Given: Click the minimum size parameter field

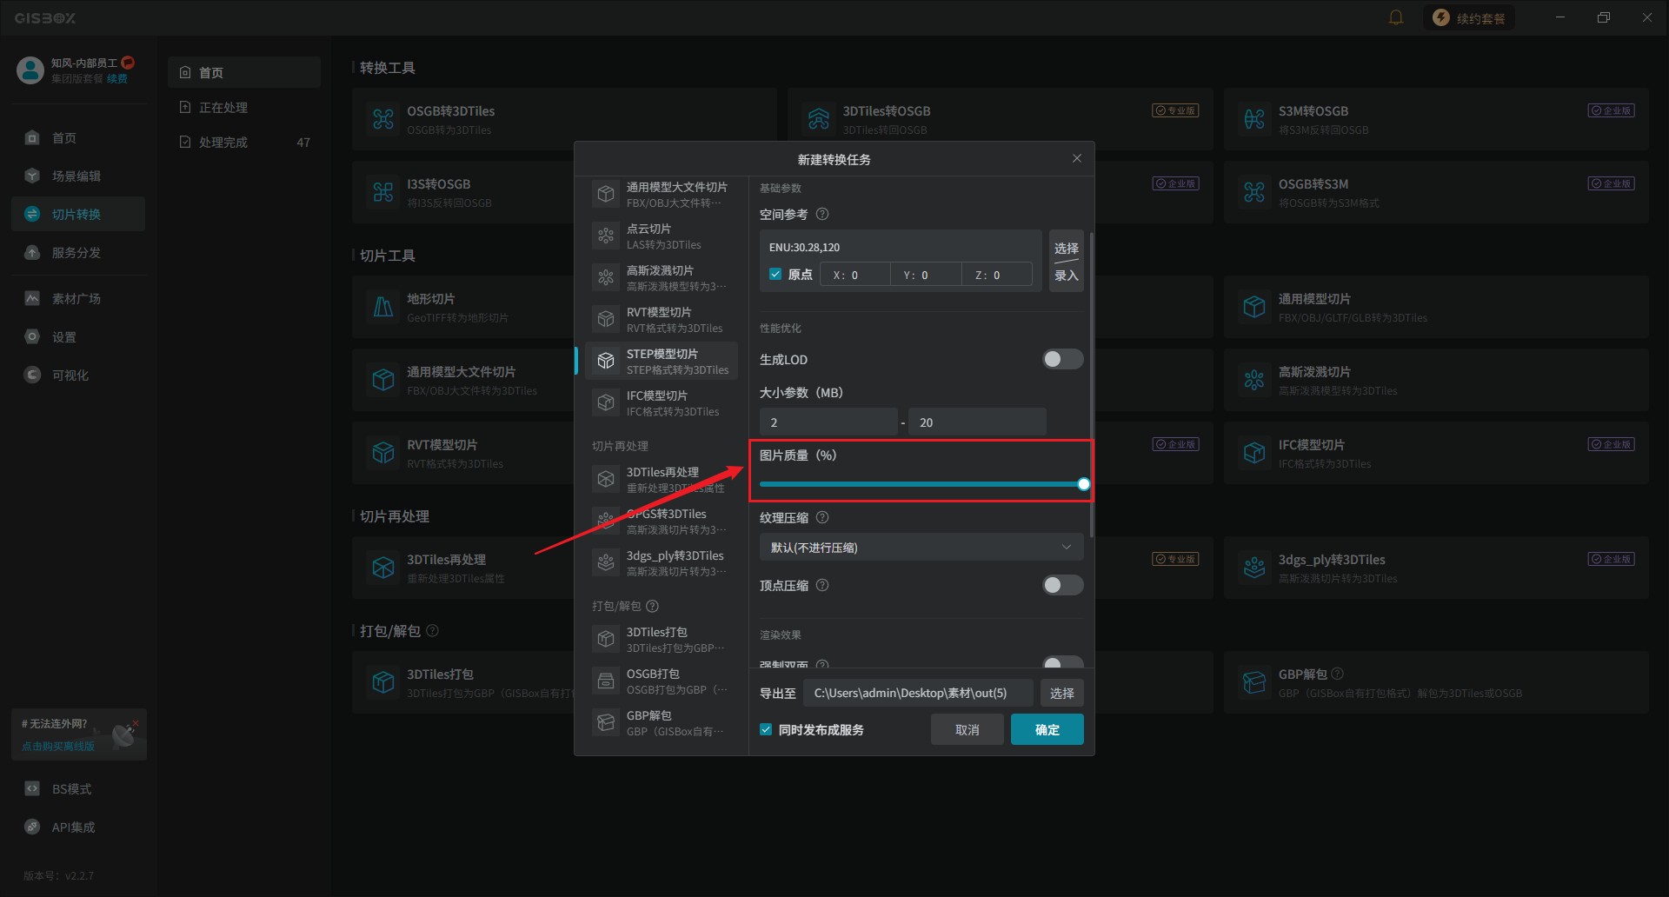Looking at the screenshot, I should point(828,422).
